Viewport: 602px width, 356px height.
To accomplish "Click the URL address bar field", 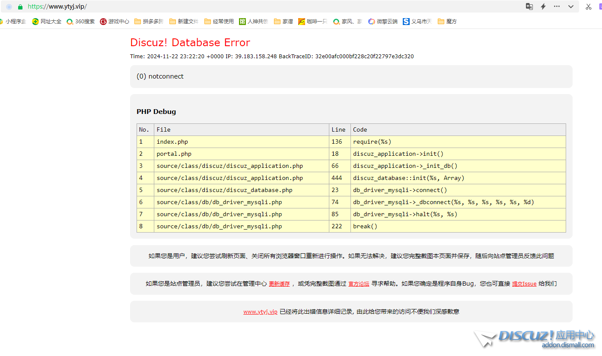I will point(259,6).
